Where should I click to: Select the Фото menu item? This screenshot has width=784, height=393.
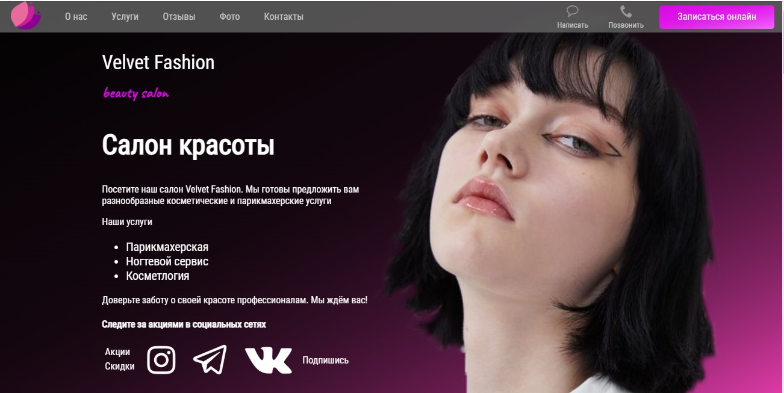click(229, 16)
